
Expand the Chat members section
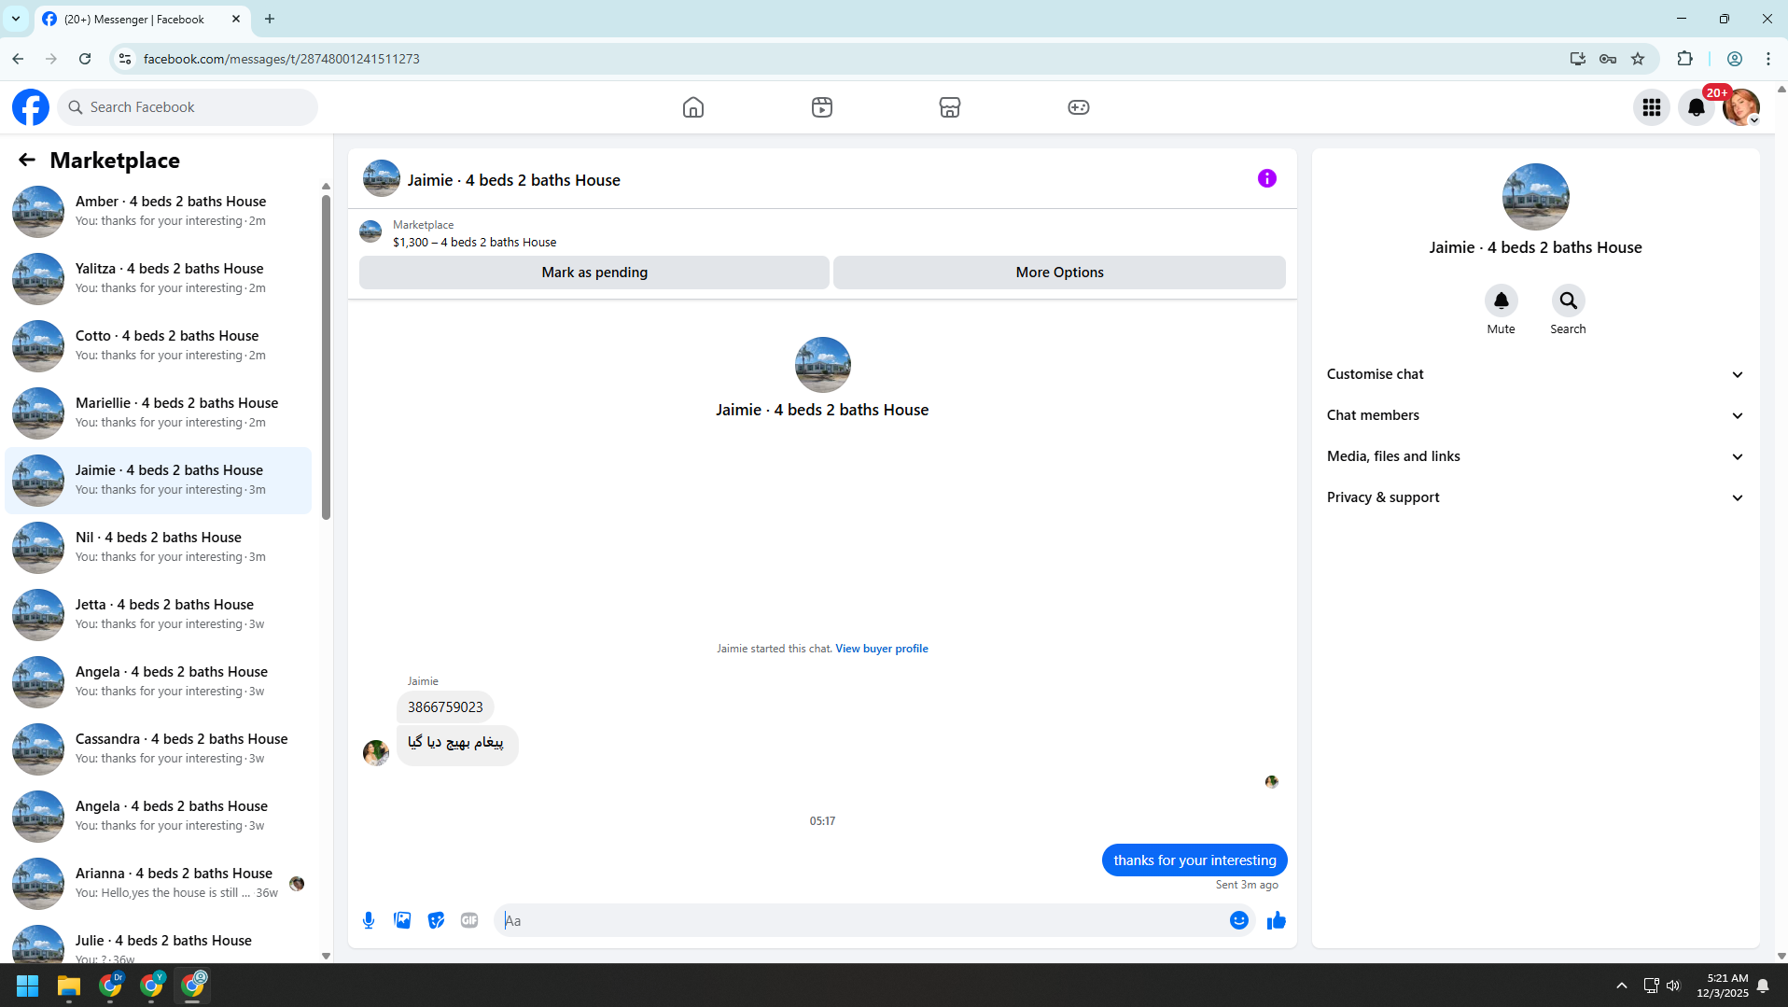coord(1535,415)
